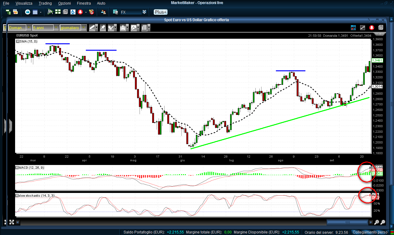Open the Trading menu
The width and height of the screenshot is (394, 235).
45,3
